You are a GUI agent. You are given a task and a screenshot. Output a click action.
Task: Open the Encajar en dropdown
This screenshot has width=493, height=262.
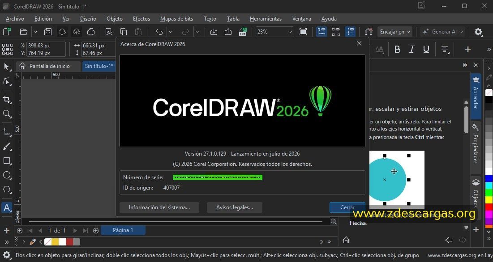click(395, 32)
